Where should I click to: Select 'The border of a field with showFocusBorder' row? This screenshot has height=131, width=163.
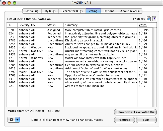[80, 72]
